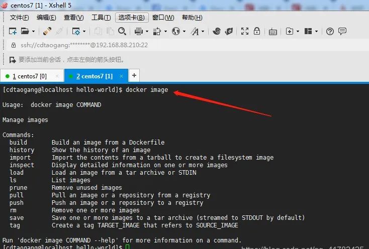The height and width of the screenshot is (249, 369).
Task: Click the Print icon
Action: [x=139, y=31]
